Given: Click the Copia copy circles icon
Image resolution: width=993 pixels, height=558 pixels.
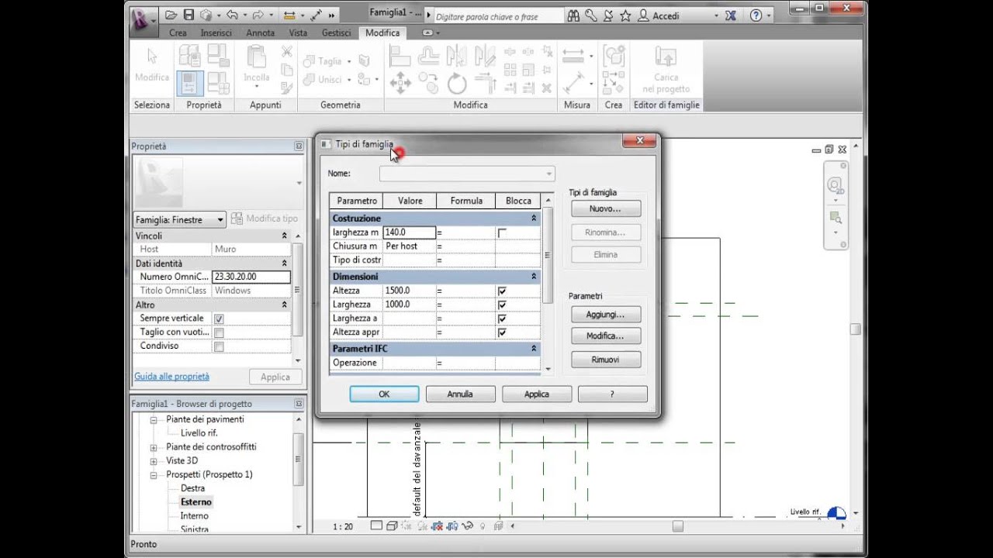Looking at the screenshot, I should coord(428,82).
